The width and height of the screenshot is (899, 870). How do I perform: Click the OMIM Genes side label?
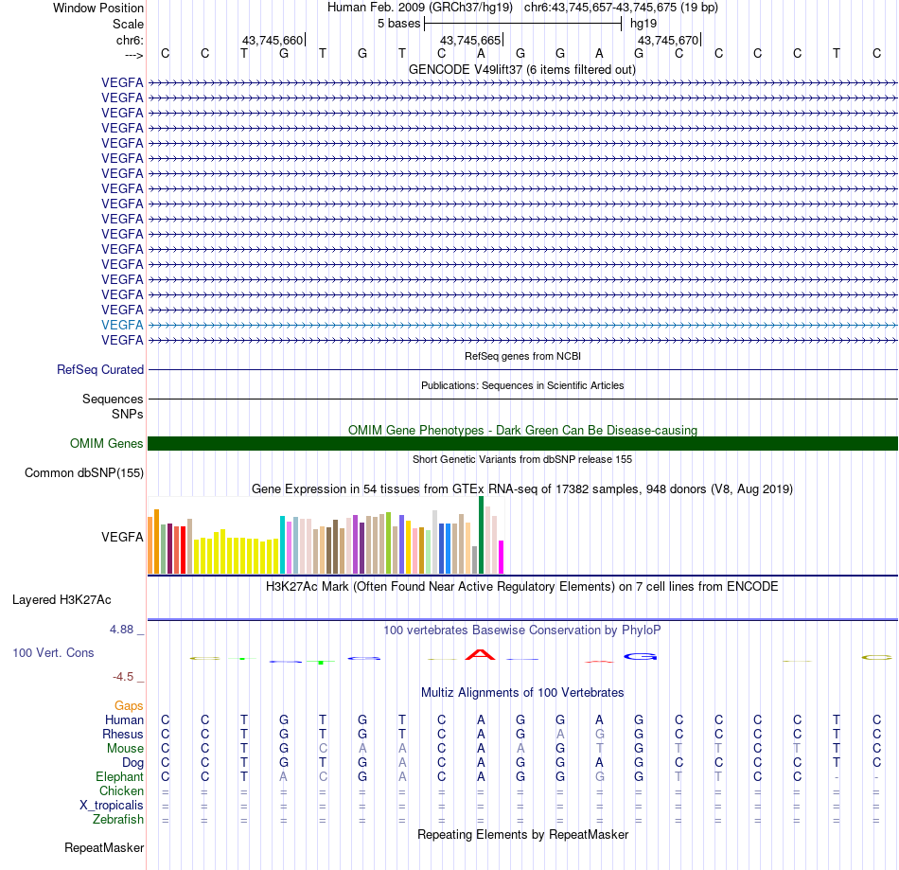(x=106, y=443)
